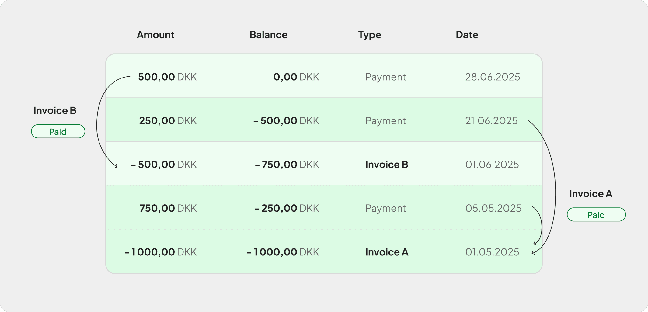This screenshot has width=648, height=312.
Task: Click the 21.06.2025 payment date
Action: [x=491, y=121]
